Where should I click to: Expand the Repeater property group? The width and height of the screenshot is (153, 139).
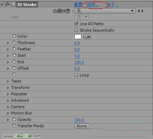coord(8,94)
